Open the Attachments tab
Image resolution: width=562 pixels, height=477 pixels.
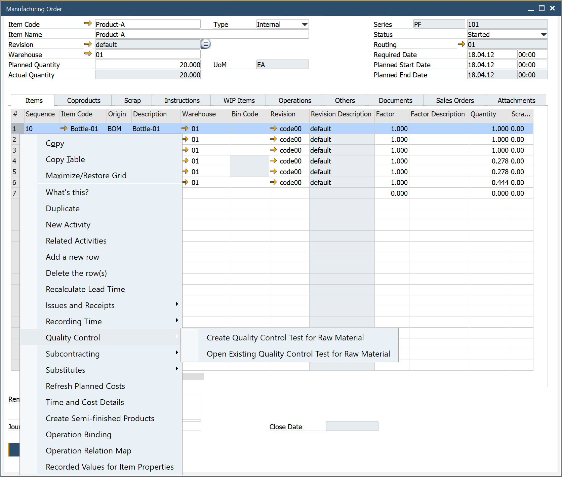(x=516, y=101)
